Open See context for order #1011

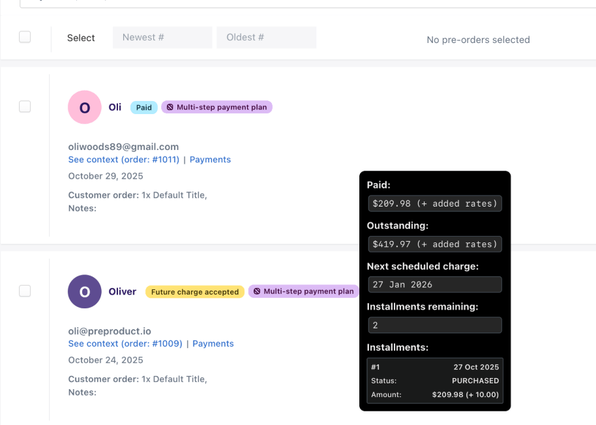coord(124,160)
